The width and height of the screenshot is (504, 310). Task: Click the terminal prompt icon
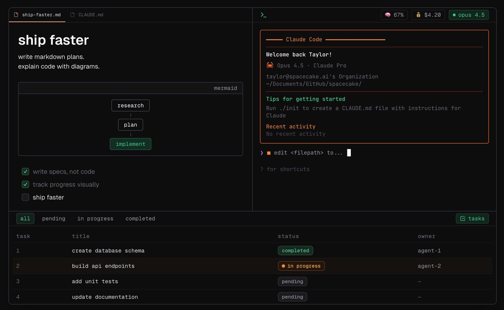point(263,15)
